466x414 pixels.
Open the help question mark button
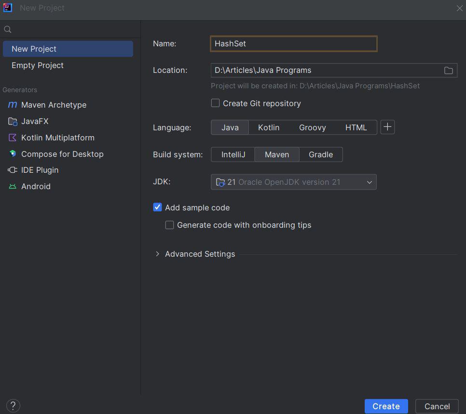(x=13, y=406)
